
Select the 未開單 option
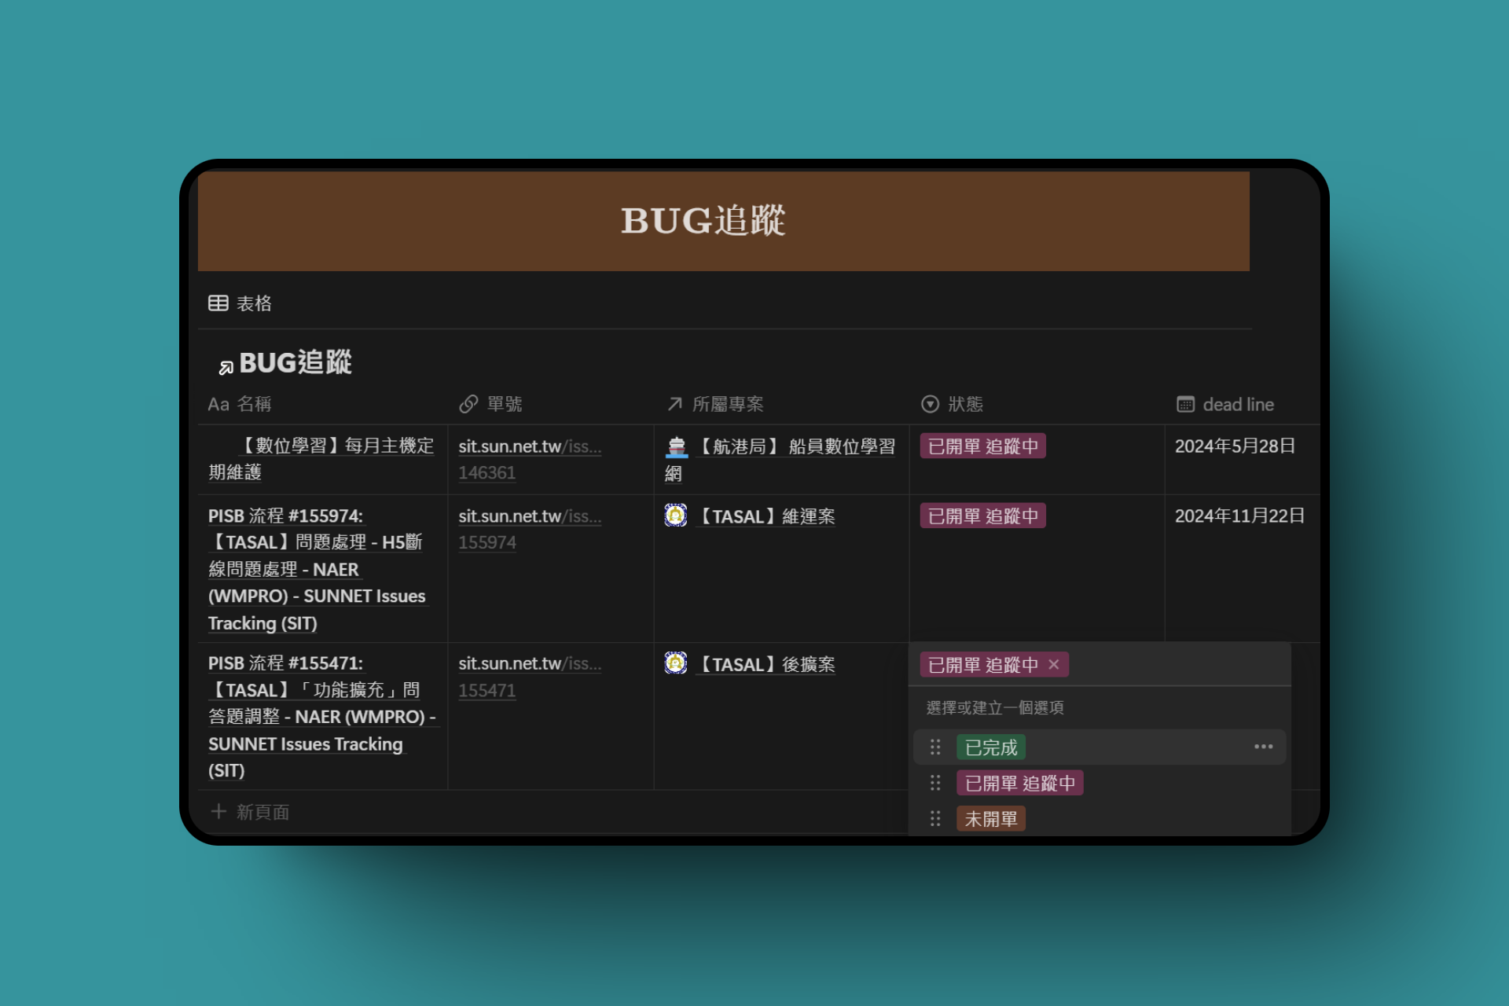[x=991, y=819]
